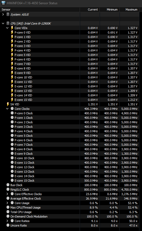Viewport: 142px width, 231px height.
Task: Click Core Effective Clocks maximum 3,276.5 MHz
Action: [x=129, y=194]
